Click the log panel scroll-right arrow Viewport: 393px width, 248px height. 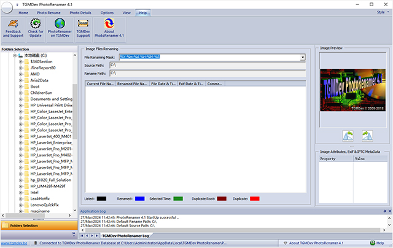pyautogui.click(x=384, y=230)
